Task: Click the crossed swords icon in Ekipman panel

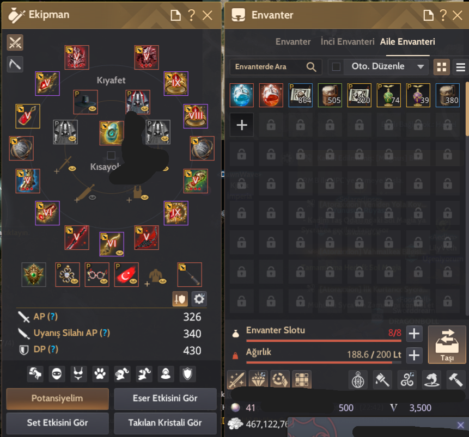Action: coord(15,42)
